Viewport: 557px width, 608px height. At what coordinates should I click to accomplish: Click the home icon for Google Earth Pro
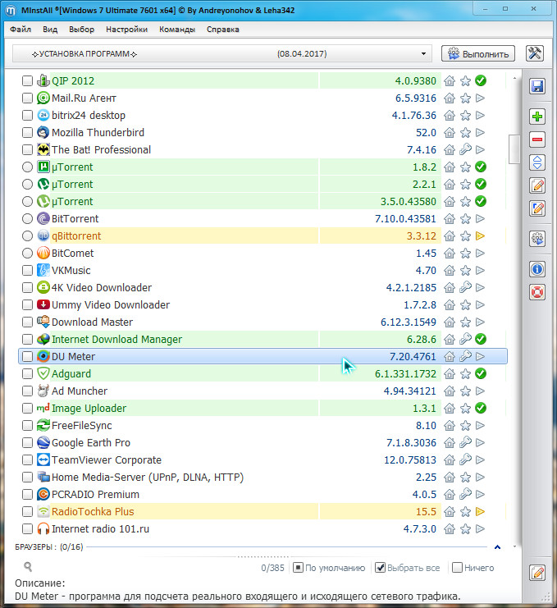[x=450, y=442]
